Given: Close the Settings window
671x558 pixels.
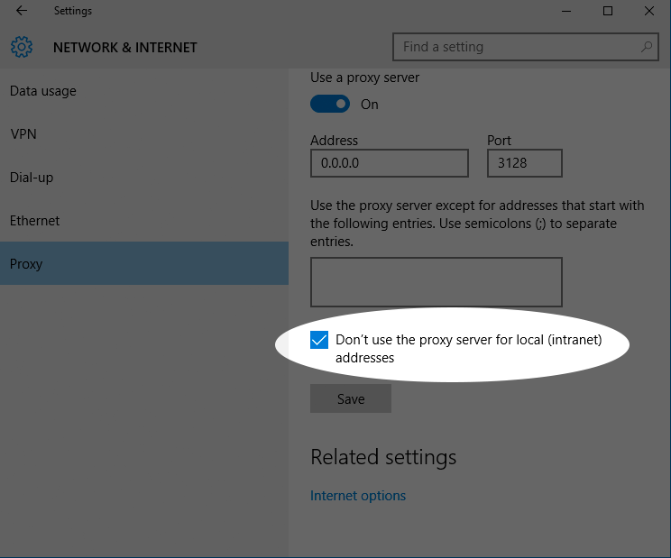Looking at the screenshot, I should pyautogui.click(x=649, y=11).
